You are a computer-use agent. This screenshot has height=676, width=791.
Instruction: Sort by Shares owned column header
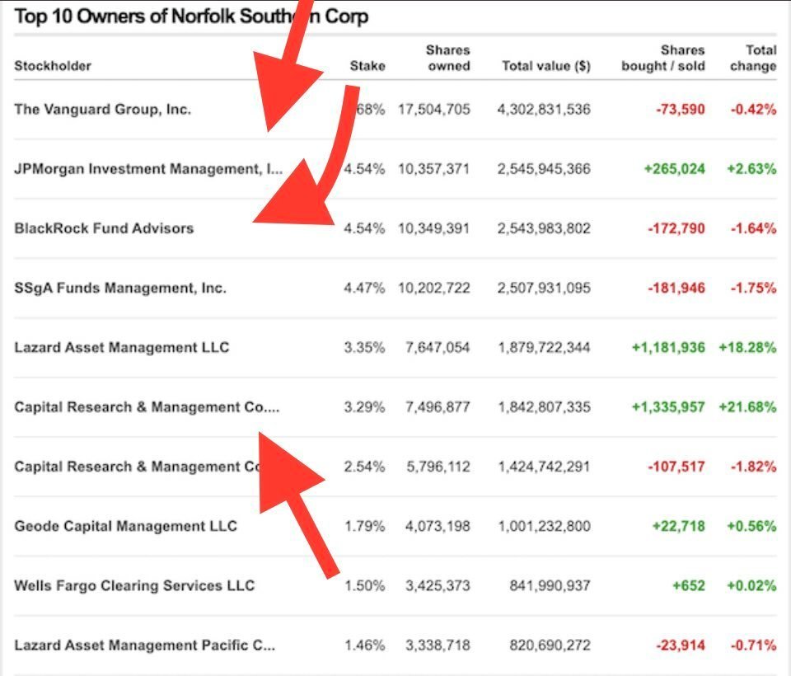pyautogui.click(x=448, y=59)
